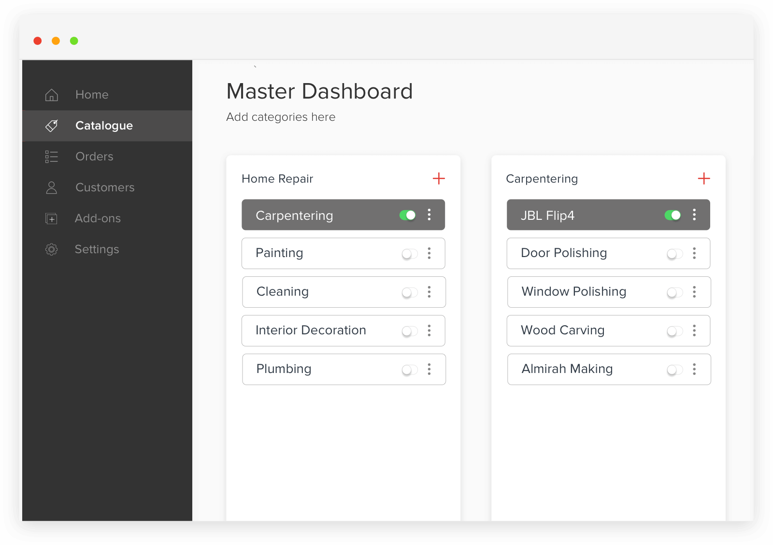Enable the Painting toggle
Viewport: 773px width, 545px height.
[x=410, y=254]
